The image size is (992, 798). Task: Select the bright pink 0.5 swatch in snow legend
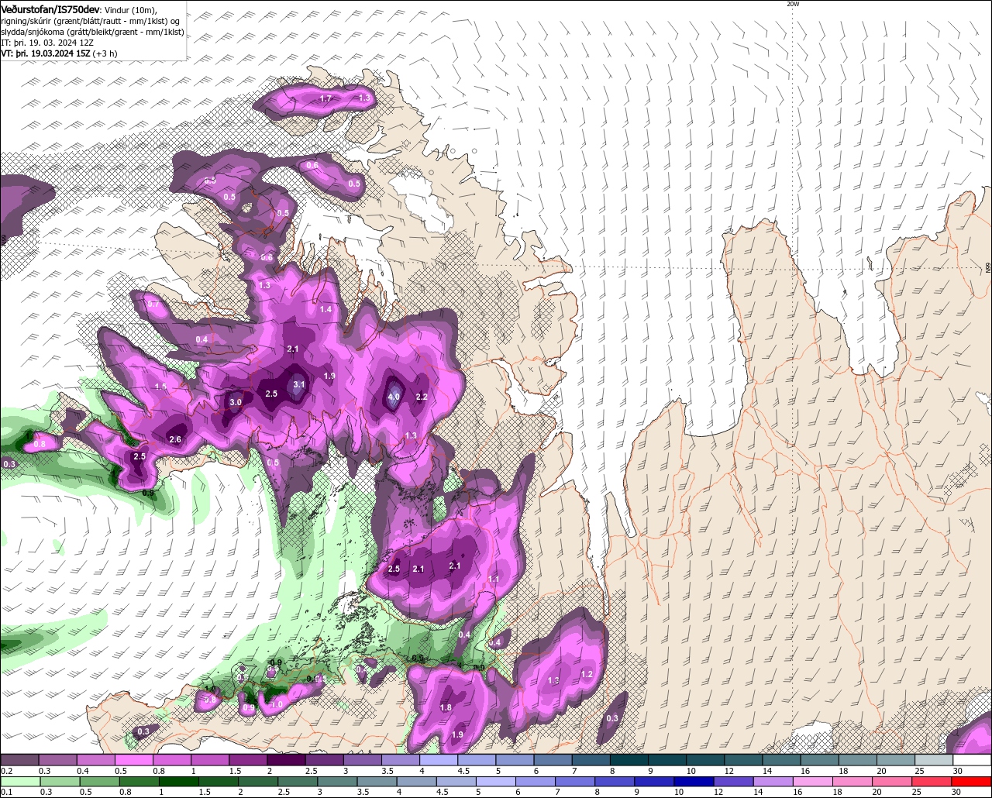coord(133,760)
